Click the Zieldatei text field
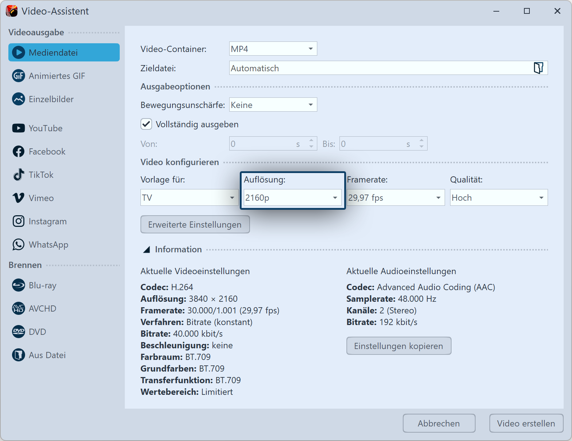 [378, 68]
